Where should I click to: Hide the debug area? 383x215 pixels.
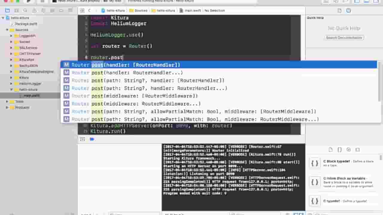point(83,139)
